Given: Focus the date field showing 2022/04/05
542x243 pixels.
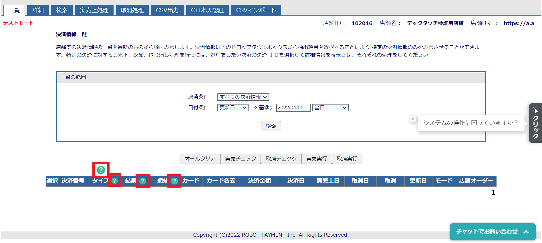Looking at the screenshot, I should [293, 108].
